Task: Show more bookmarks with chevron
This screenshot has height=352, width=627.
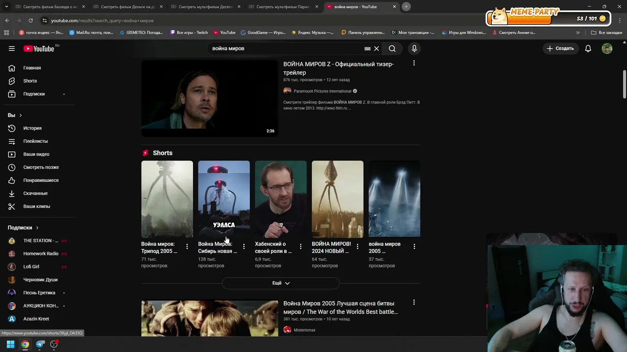Action: point(578,33)
